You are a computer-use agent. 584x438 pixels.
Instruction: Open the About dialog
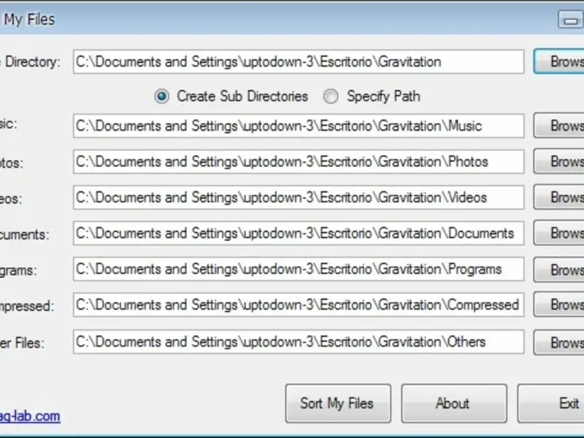pos(453,403)
